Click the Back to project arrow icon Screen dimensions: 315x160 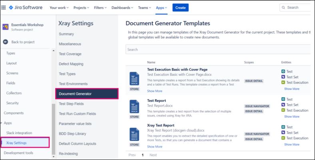(6, 42)
